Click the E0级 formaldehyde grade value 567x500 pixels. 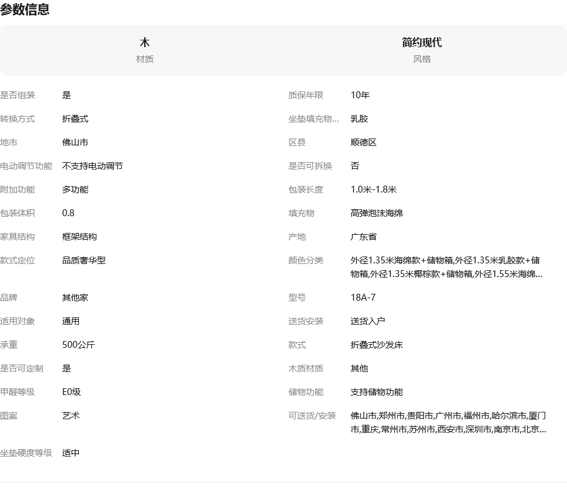[71, 392]
